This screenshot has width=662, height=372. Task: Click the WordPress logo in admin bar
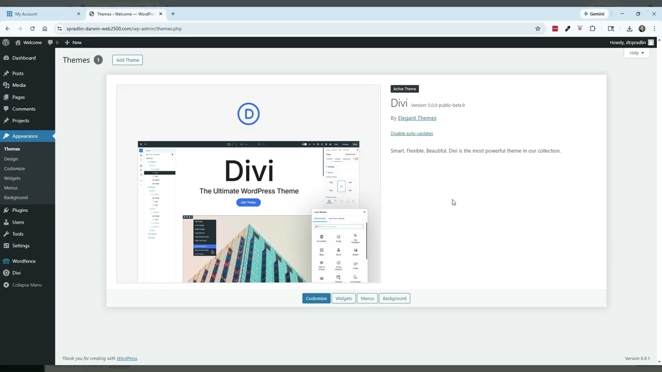[6, 42]
